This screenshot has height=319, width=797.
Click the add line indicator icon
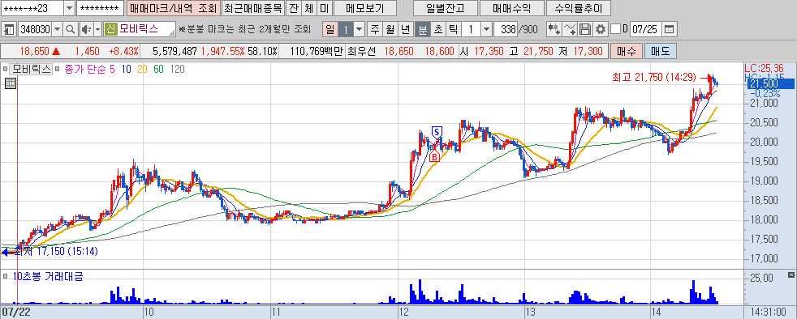click(571, 29)
